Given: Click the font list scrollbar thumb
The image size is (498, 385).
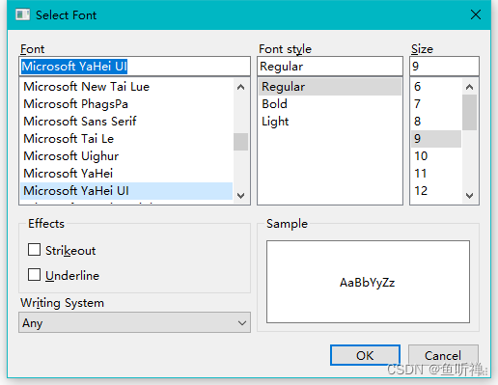Looking at the screenshot, I should coord(240,142).
